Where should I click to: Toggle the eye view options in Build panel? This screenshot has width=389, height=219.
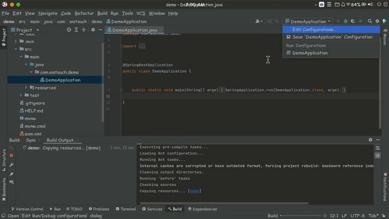click(x=12, y=182)
